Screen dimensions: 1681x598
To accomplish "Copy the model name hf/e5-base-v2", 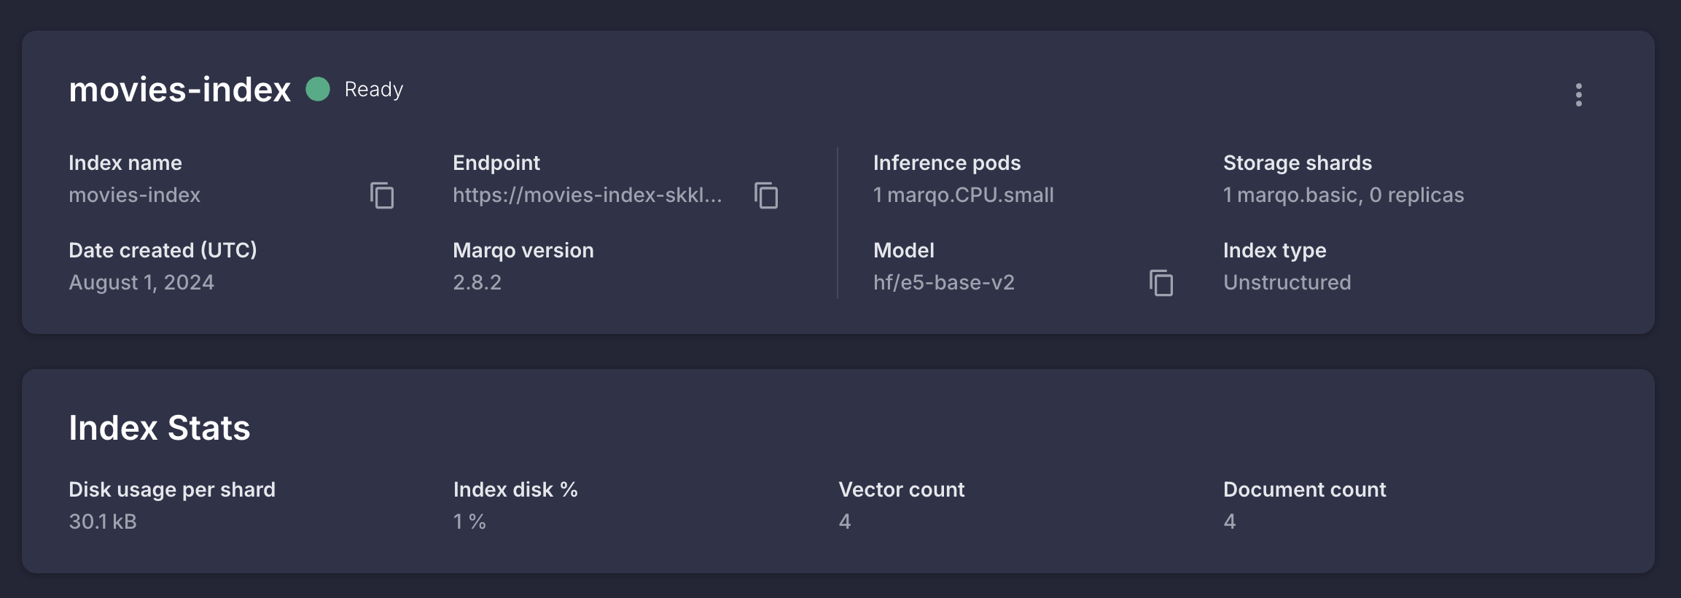I will coord(1161,283).
